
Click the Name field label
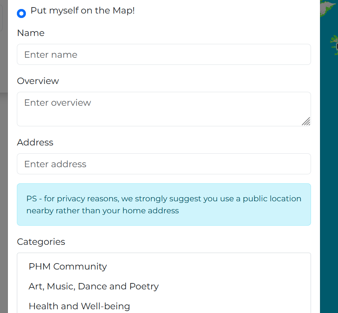[31, 33]
